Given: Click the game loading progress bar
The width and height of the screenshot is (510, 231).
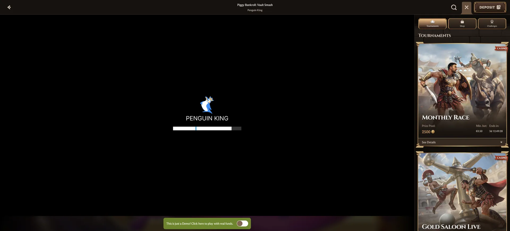Looking at the screenshot, I should (x=207, y=128).
